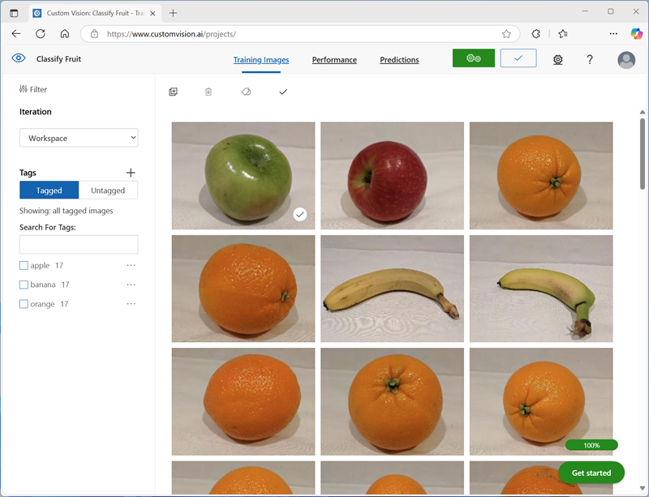This screenshot has height=497, width=649.
Task: Click the Custom Vision eye logo
Action: [x=18, y=58]
